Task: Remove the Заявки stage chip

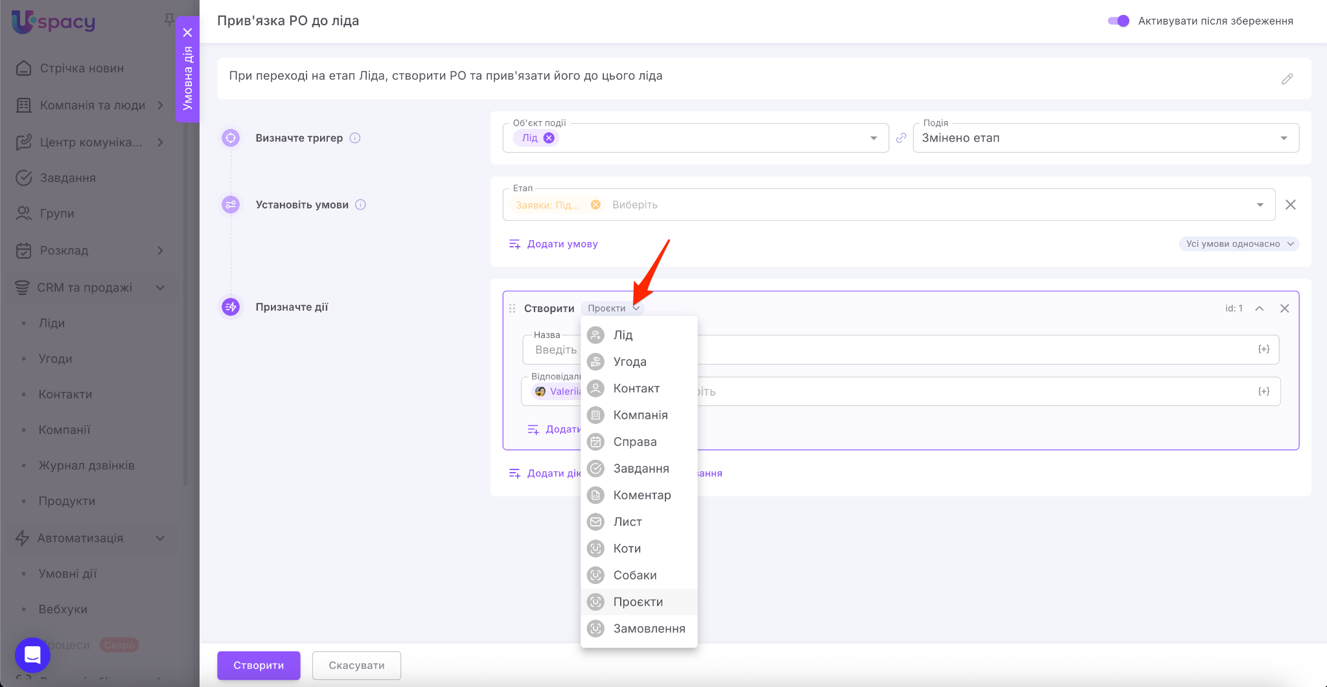Action: pyautogui.click(x=595, y=205)
